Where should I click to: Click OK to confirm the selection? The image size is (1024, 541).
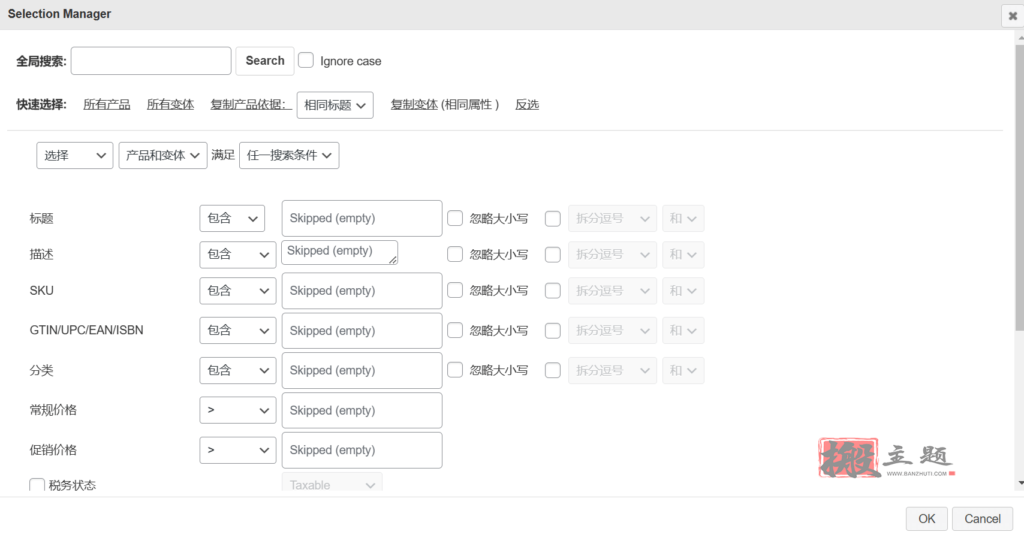pos(927,519)
